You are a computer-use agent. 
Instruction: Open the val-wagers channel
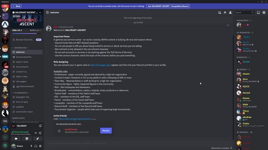[x=27, y=82]
